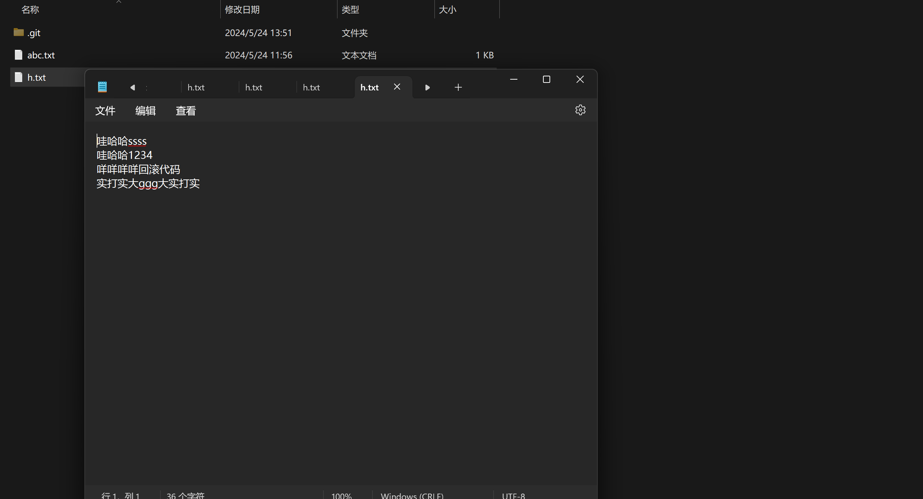Viewport: 923px width, 499px height.
Task: Close the active h.txt tab
Action: 397,87
